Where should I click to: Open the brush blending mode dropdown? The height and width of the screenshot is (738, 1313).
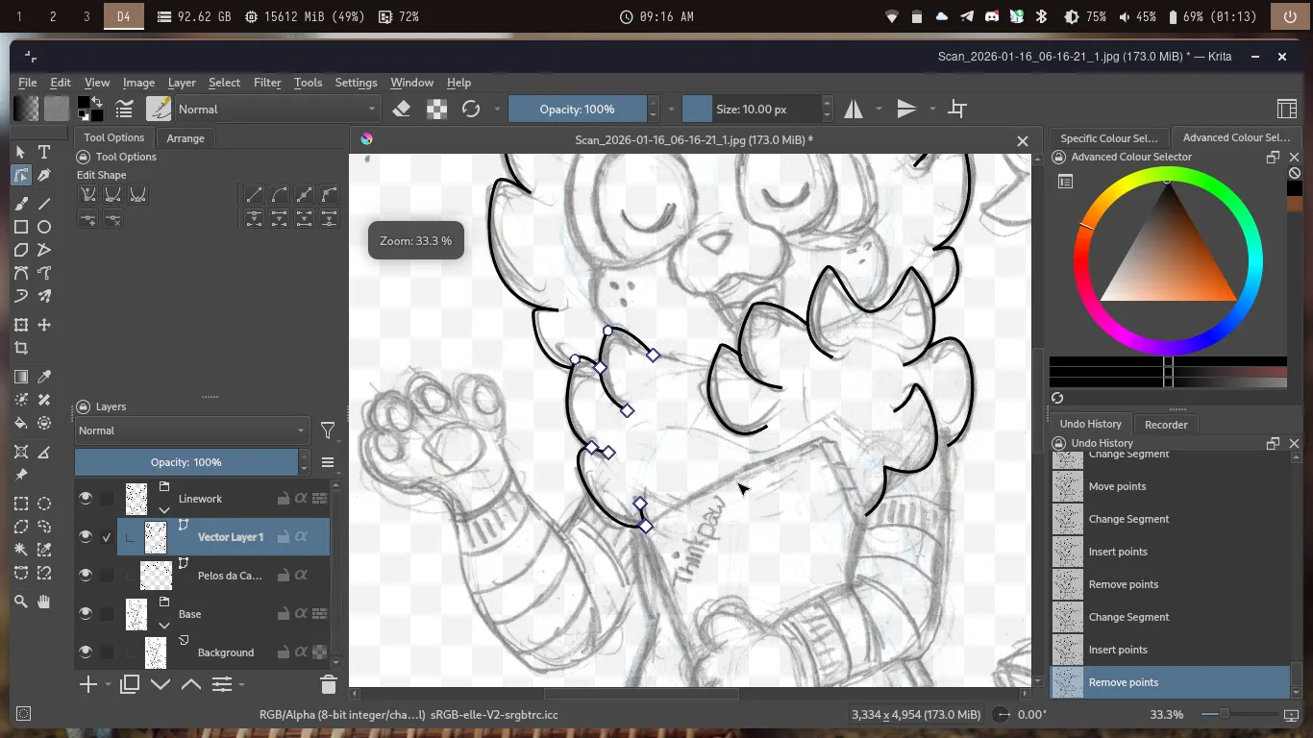pos(278,109)
